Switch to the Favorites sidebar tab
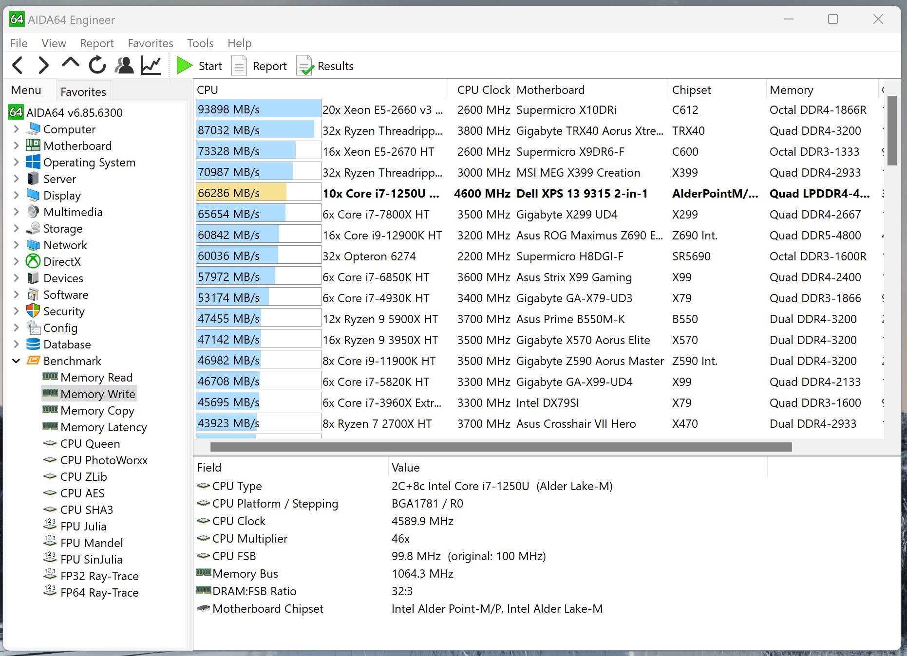 (83, 91)
